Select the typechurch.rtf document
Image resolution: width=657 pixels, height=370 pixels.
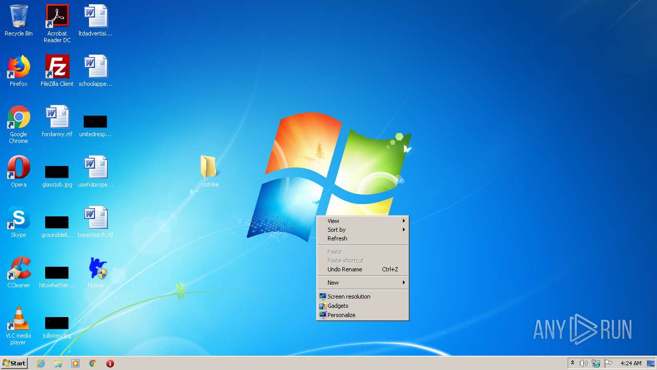[x=95, y=223]
